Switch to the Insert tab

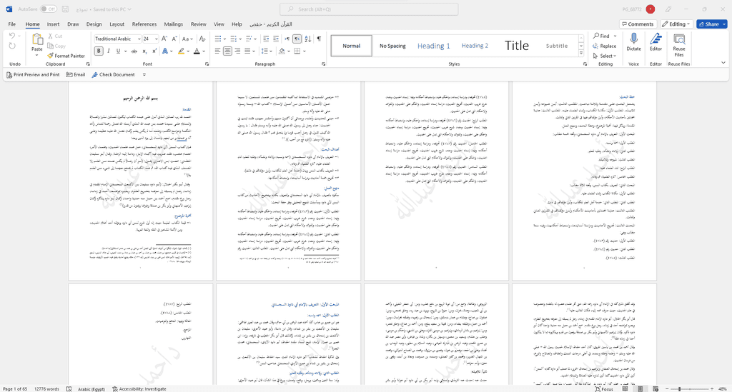[53, 24]
